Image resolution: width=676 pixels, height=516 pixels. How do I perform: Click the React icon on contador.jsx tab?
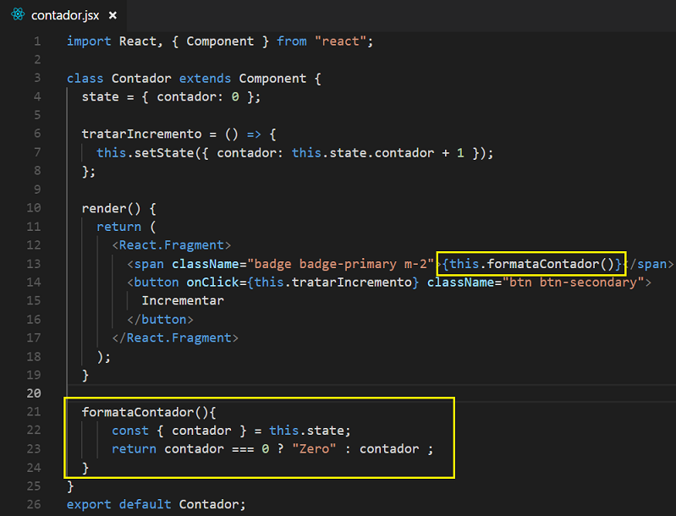(18, 14)
